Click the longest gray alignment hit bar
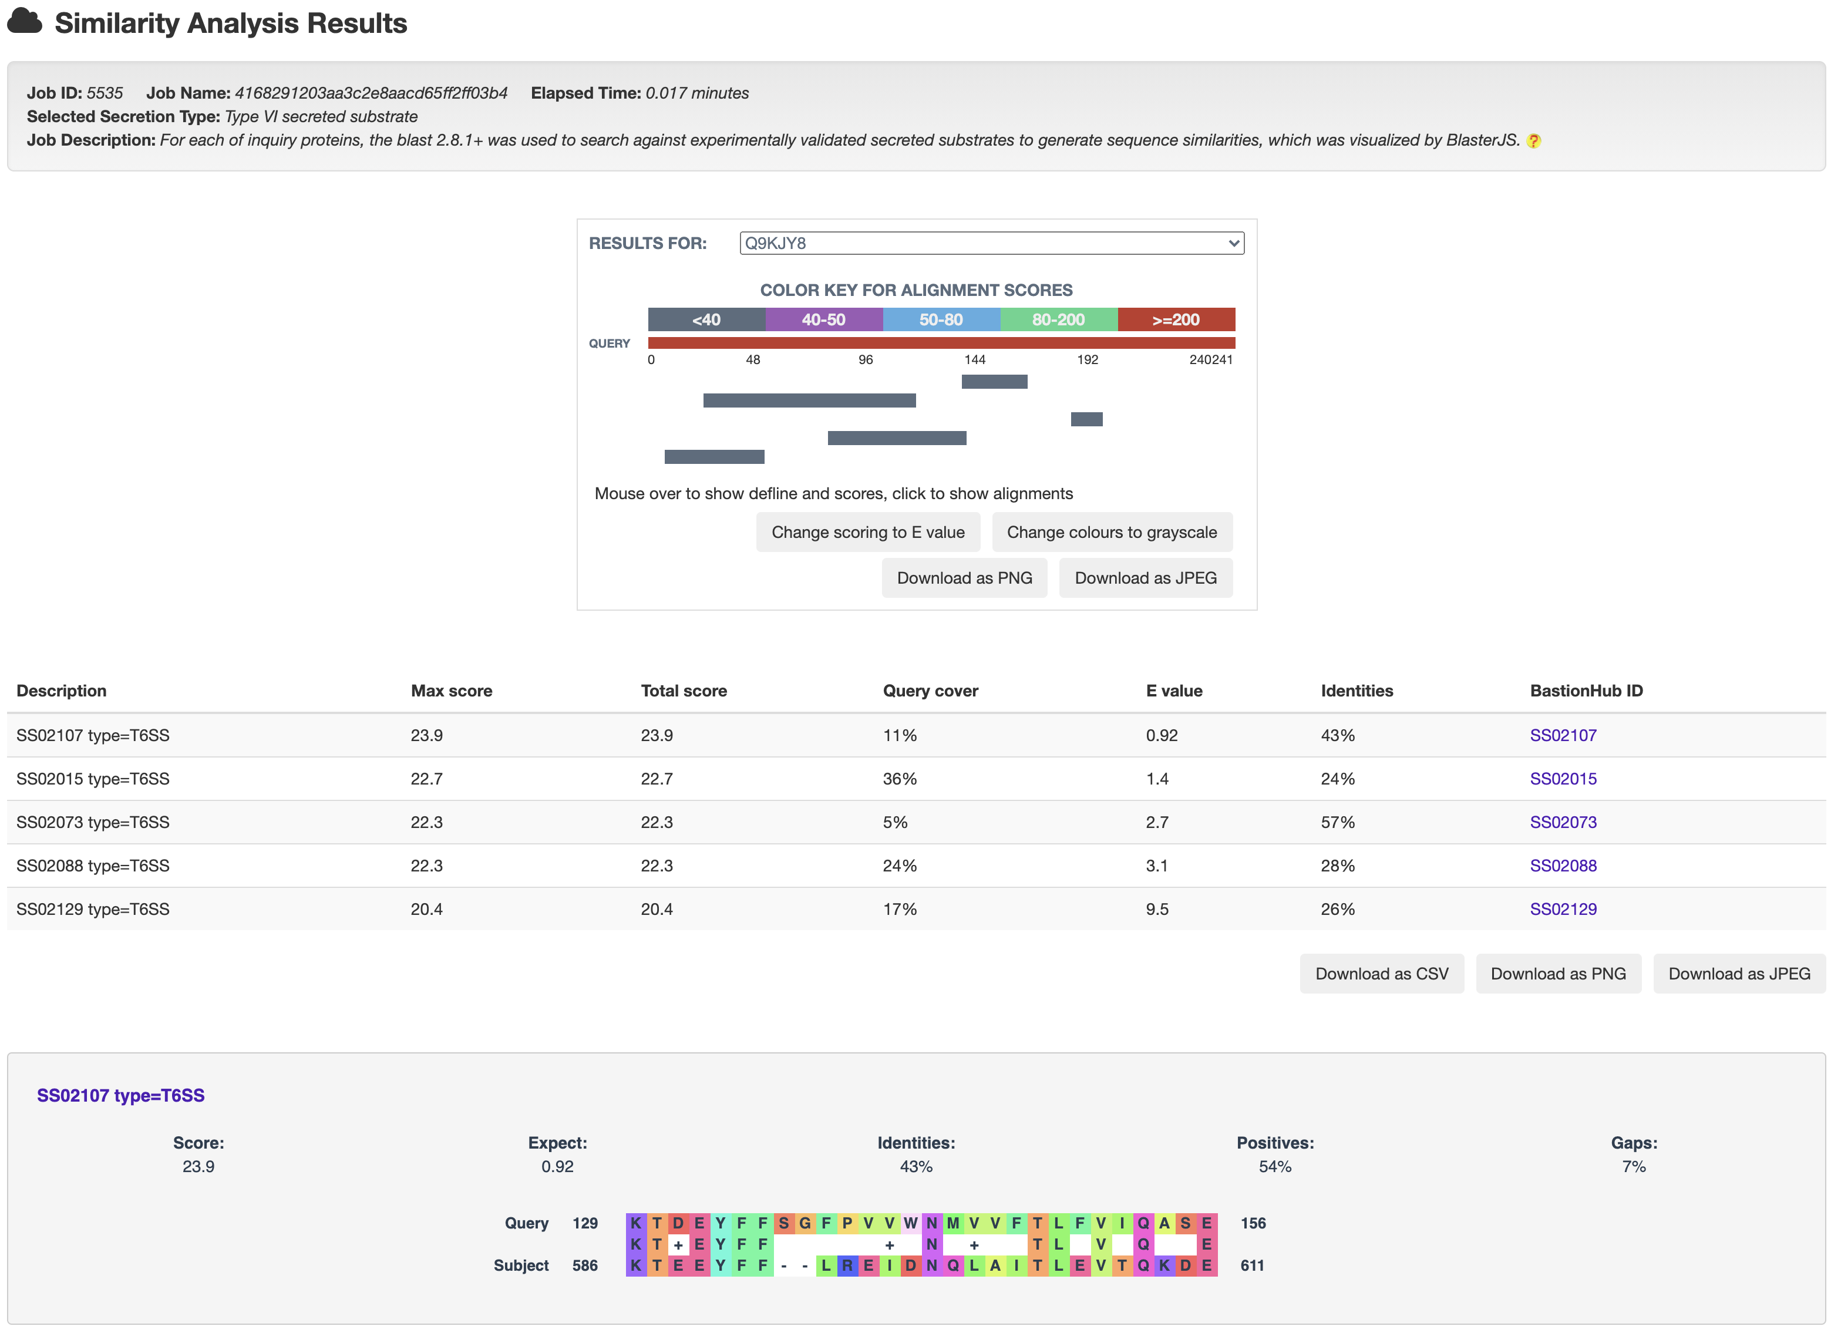Screen dimensions: 1831x1333 [x=809, y=400]
